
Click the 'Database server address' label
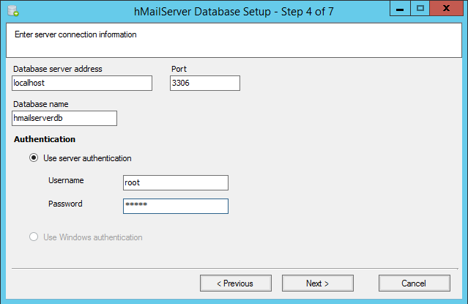58,69
